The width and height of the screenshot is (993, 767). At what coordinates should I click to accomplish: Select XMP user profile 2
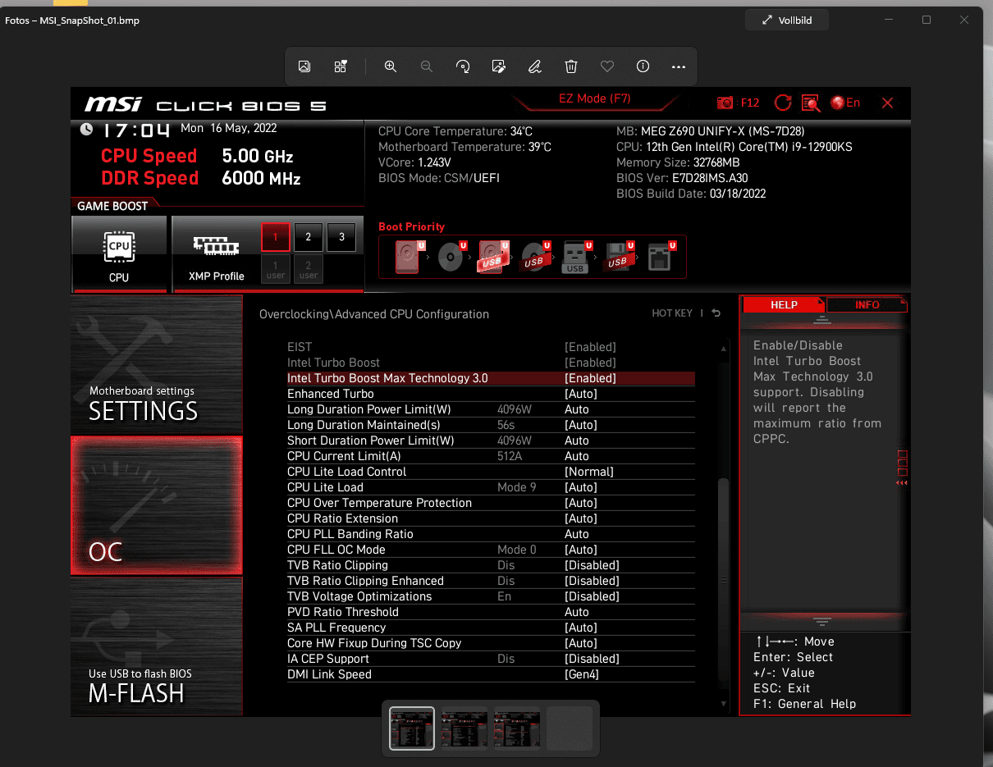point(309,269)
